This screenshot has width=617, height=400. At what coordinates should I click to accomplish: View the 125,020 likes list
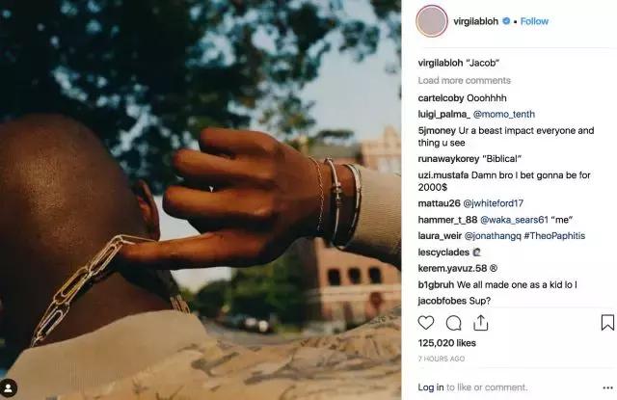(x=446, y=343)
